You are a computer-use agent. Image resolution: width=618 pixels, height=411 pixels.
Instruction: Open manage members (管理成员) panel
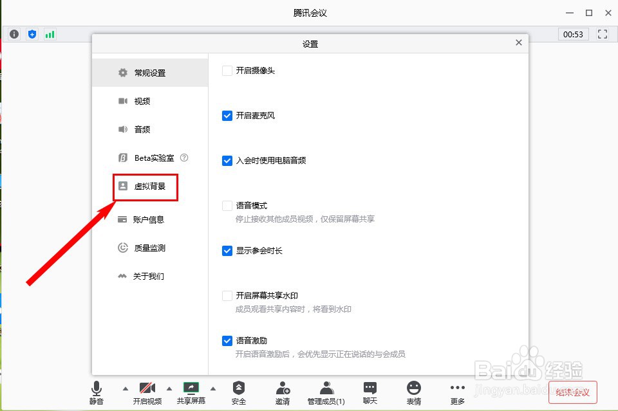326,392
